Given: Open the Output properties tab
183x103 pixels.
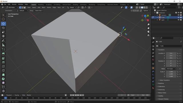Looking at the screenshot, I should point(153,49).
